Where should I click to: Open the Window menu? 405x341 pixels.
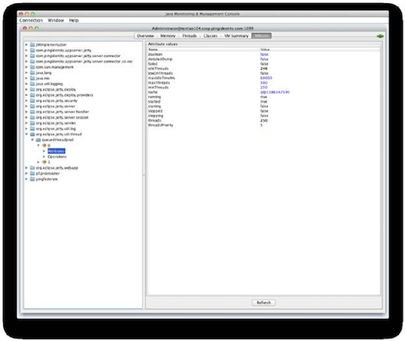(56, 20)
